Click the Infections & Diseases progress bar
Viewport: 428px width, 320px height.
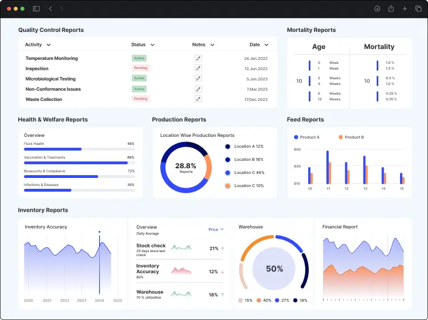pyautogui.click(x=79, y=190)
